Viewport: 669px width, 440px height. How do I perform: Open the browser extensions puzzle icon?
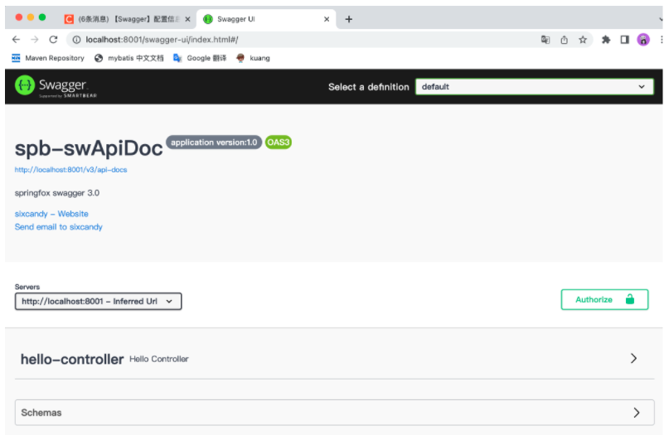tap(606, 40)
